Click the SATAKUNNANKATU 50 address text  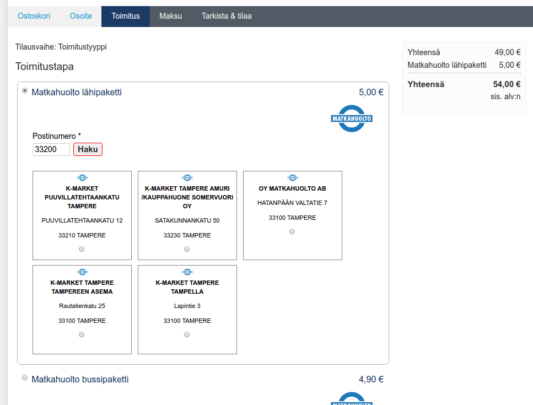pos(187,220)
